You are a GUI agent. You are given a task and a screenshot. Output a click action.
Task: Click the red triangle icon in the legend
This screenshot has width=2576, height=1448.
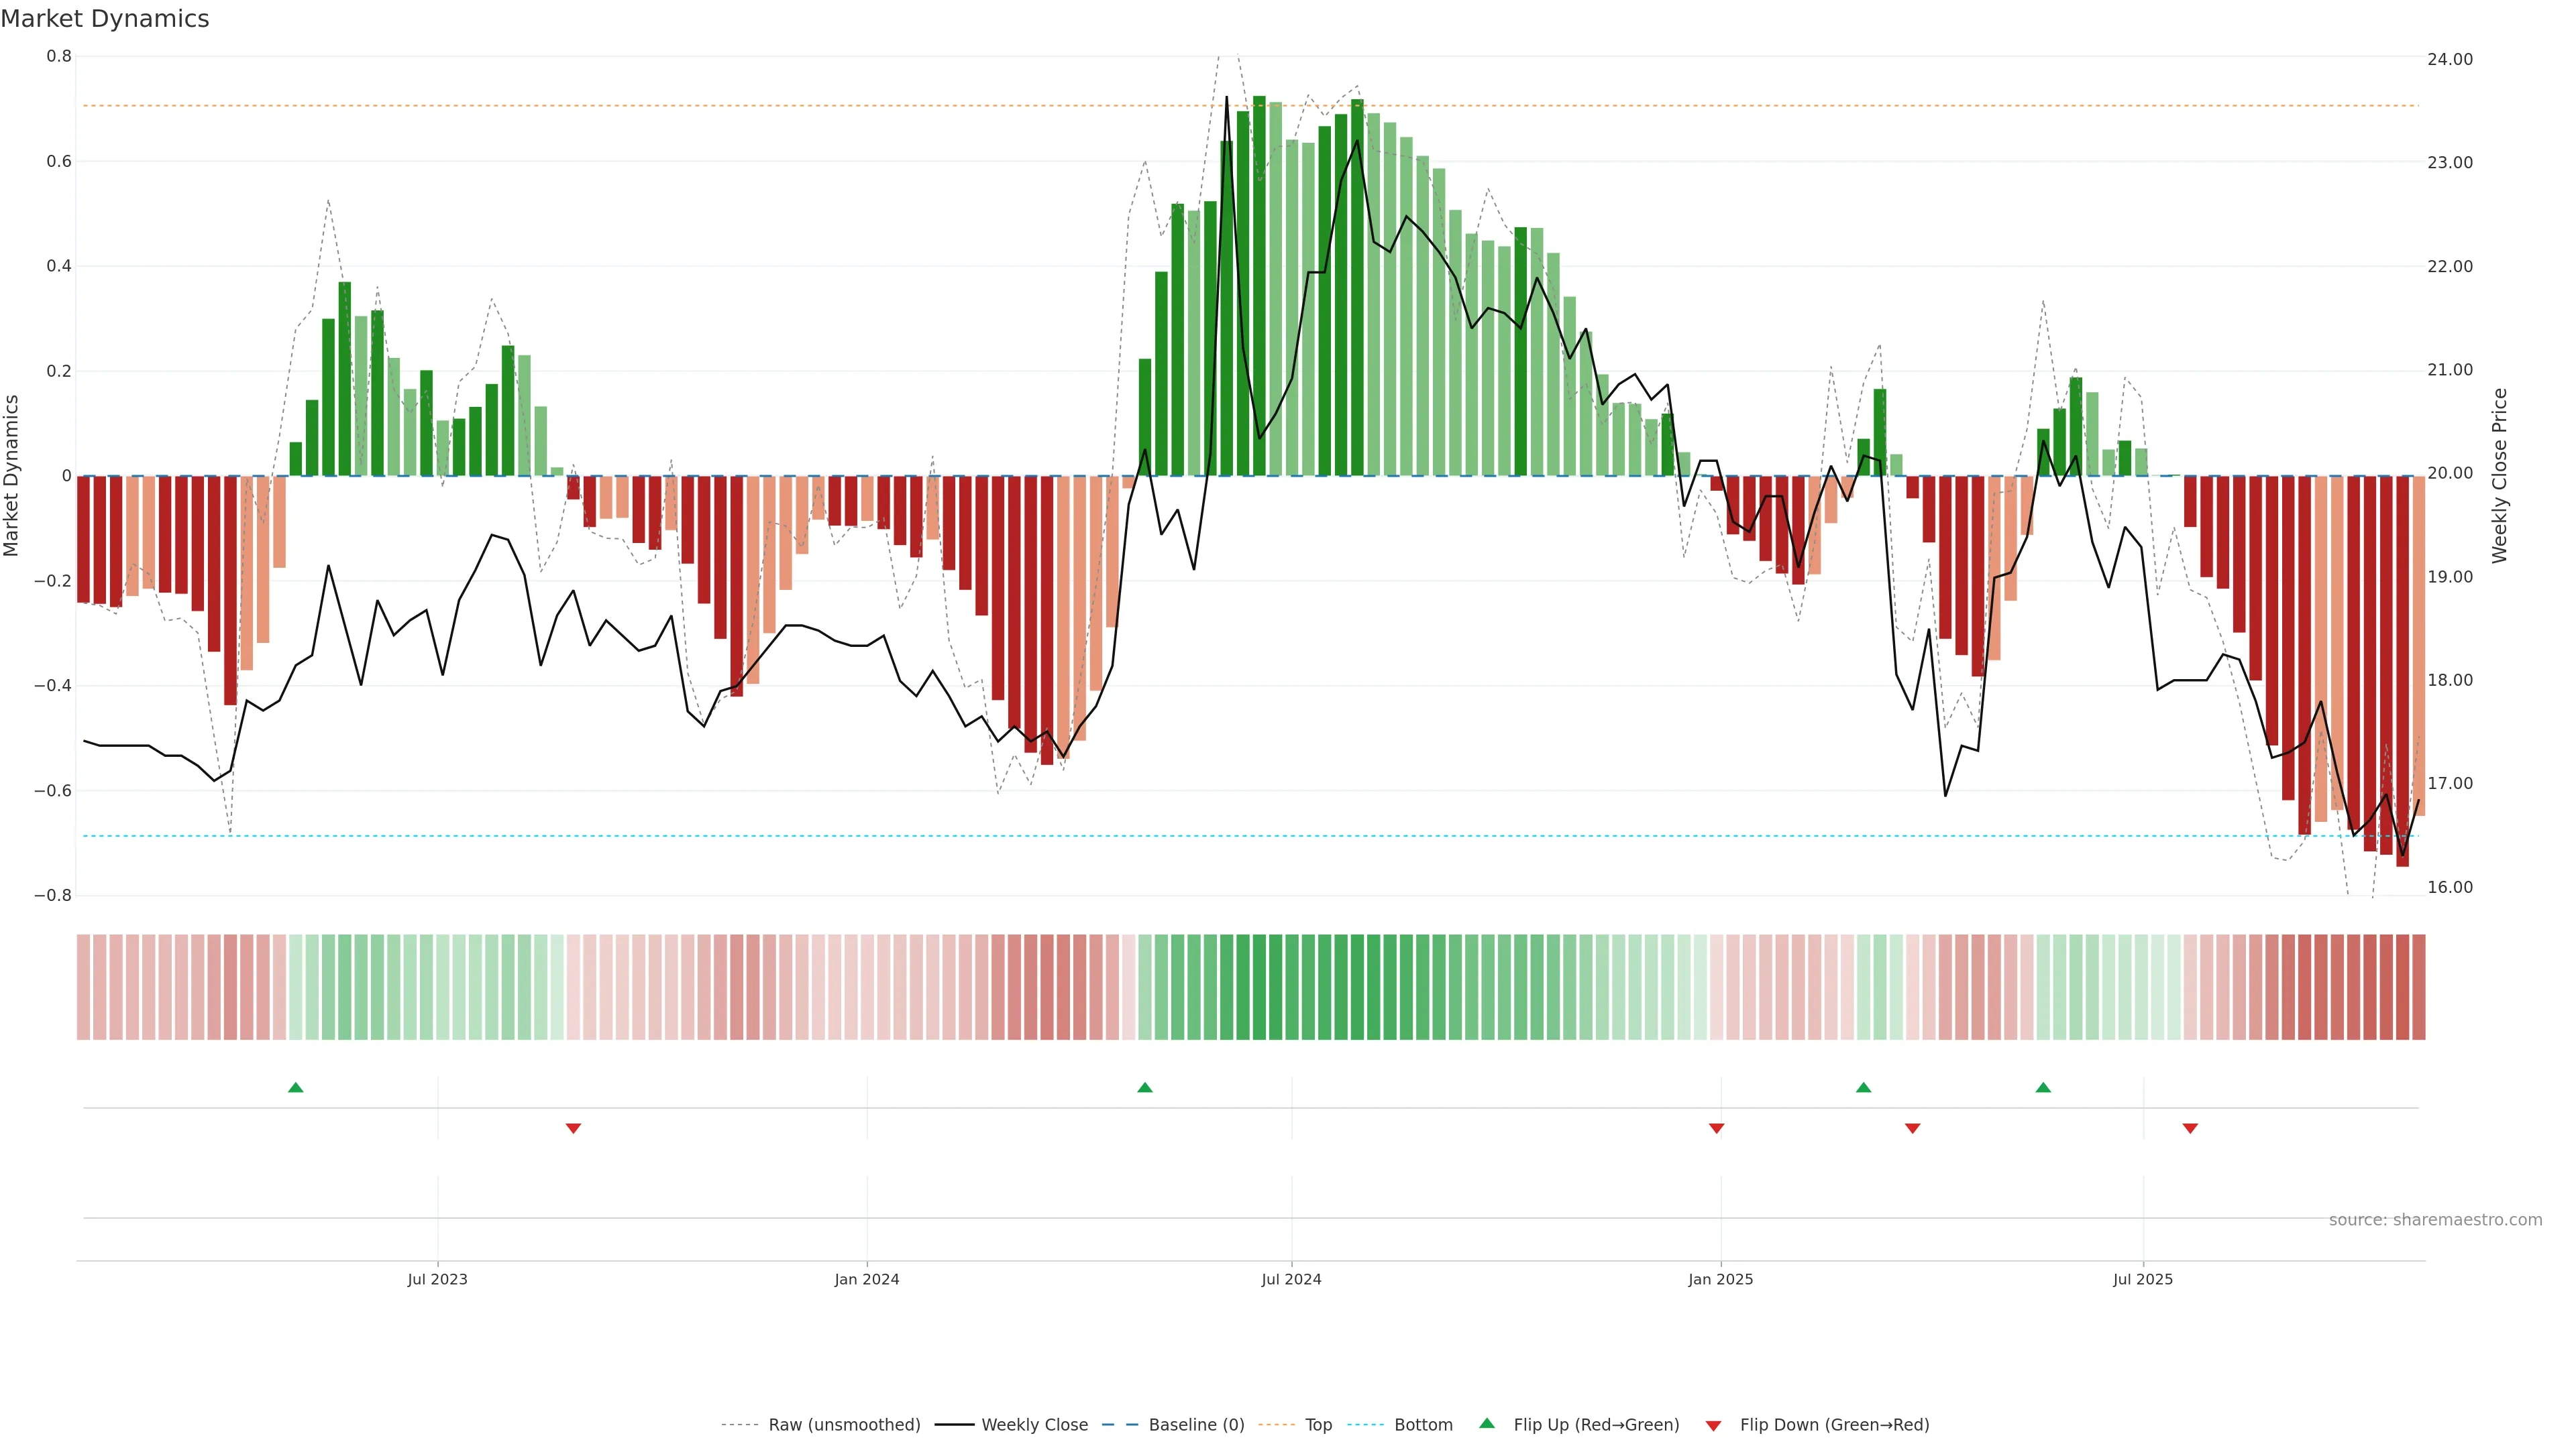(x=1713, y=1426)
